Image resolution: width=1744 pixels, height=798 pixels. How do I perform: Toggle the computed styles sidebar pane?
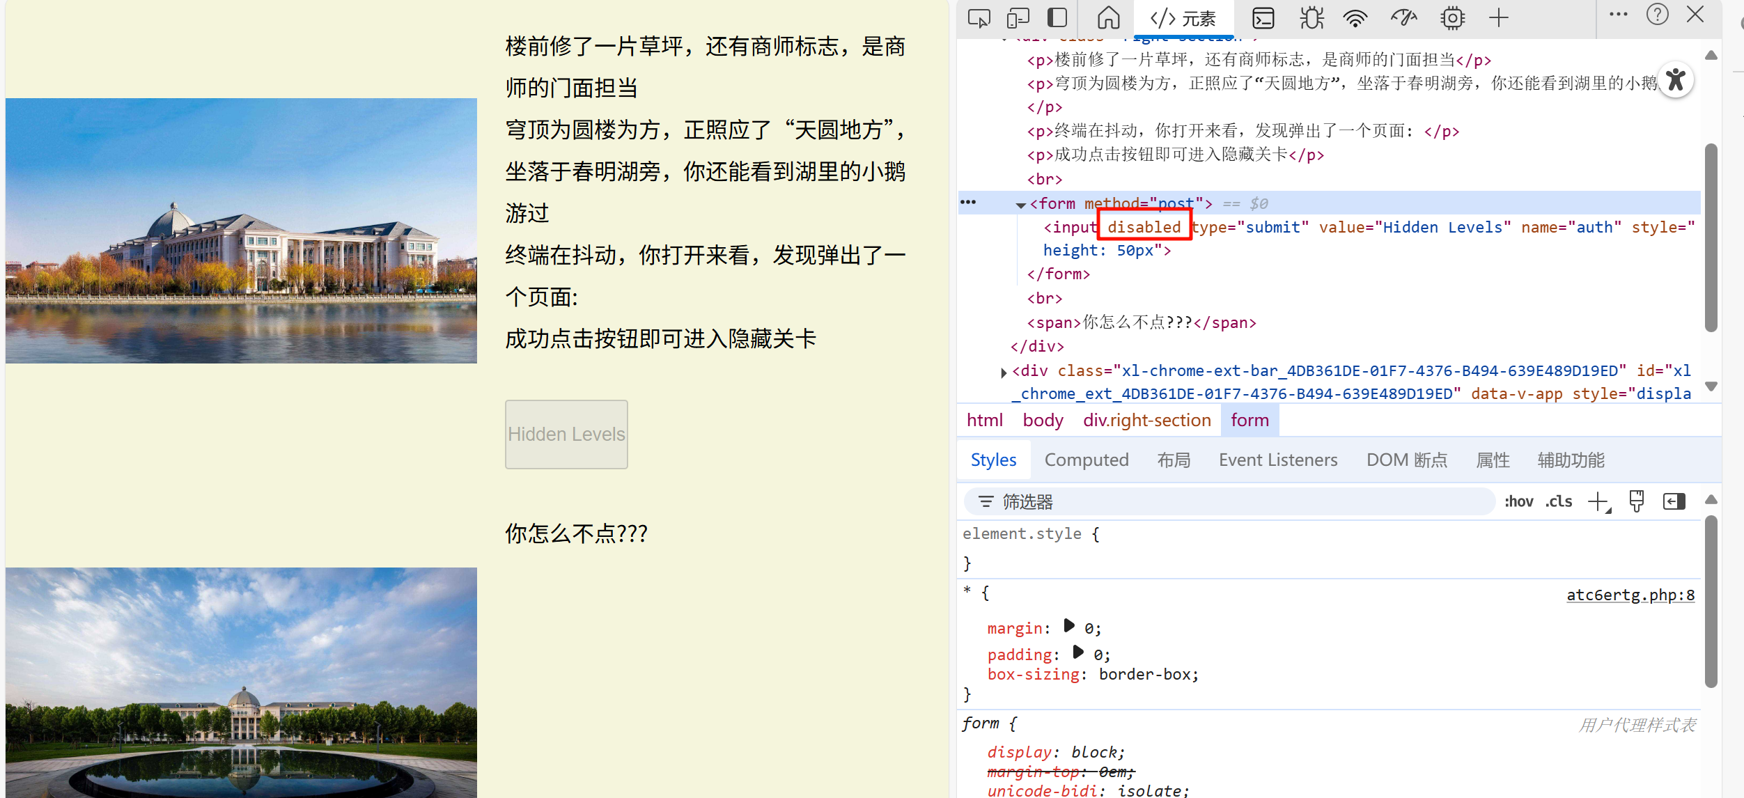coord(1674,501)
